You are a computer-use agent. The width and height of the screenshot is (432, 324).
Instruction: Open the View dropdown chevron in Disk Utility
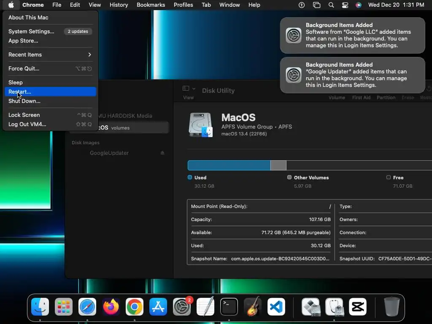194,89
